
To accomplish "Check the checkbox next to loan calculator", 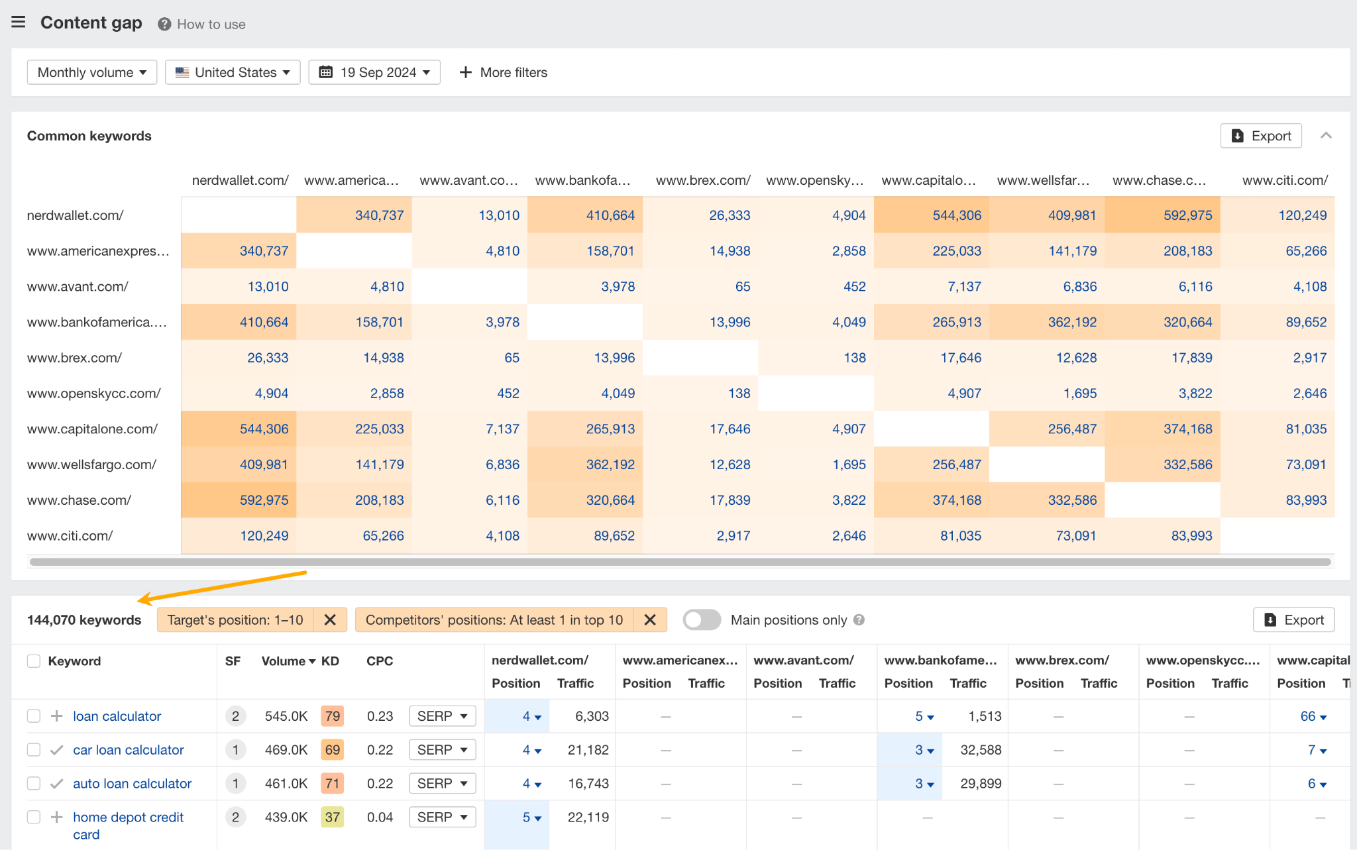I will (33, 716).
